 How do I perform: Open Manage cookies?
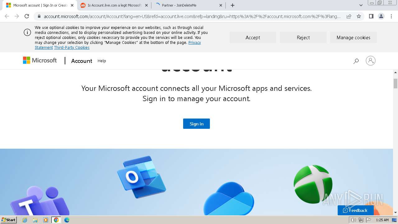[x=354, y=37]
